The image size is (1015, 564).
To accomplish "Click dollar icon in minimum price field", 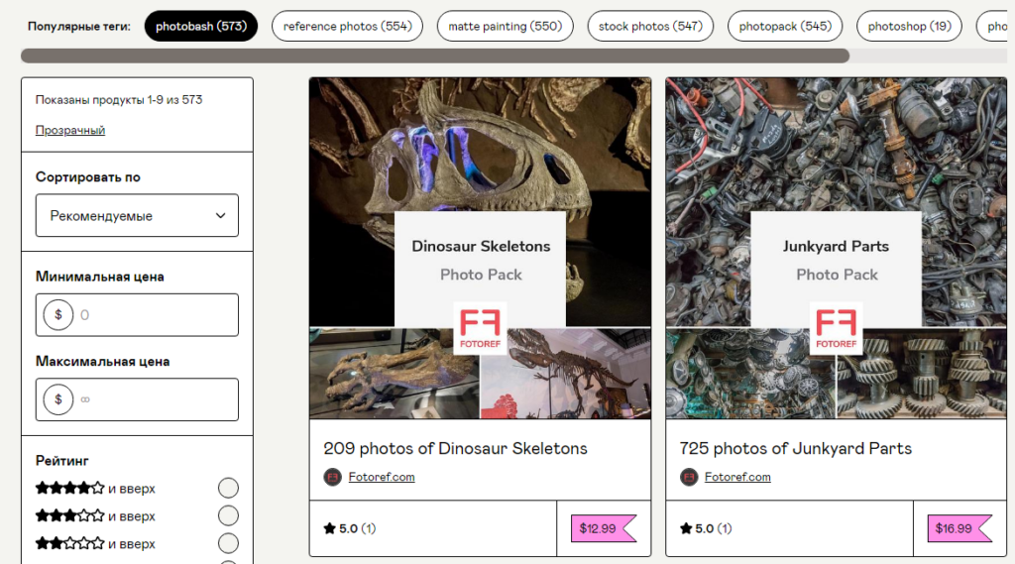I will coord(58,315).
